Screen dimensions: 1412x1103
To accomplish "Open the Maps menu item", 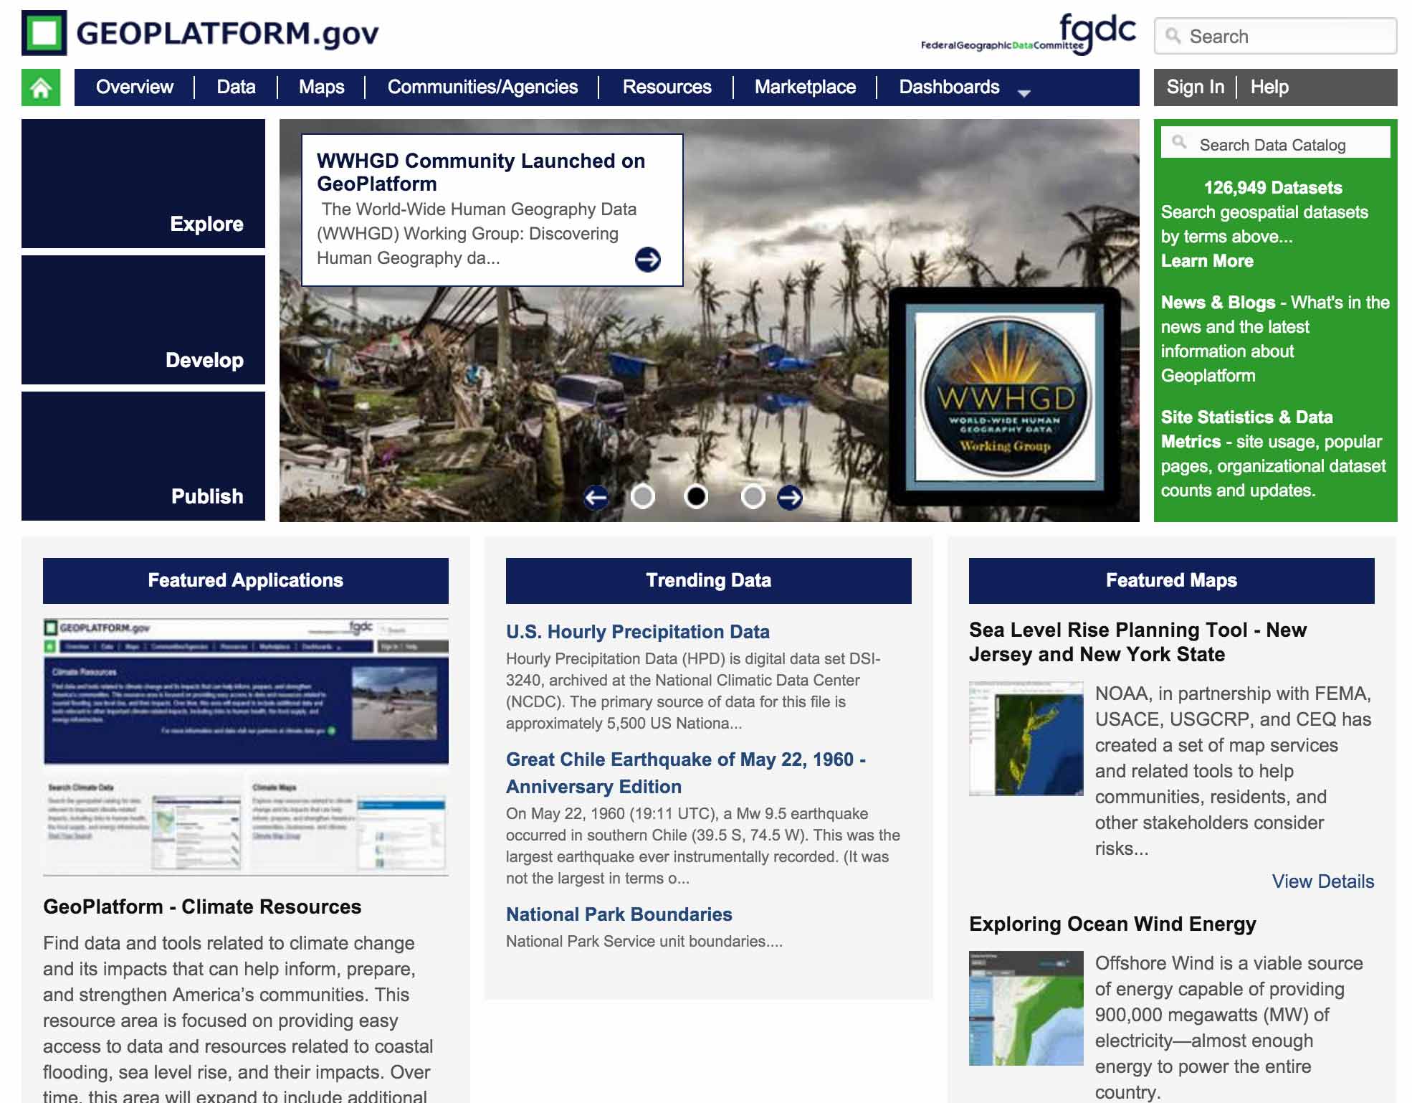I will 321,87.
